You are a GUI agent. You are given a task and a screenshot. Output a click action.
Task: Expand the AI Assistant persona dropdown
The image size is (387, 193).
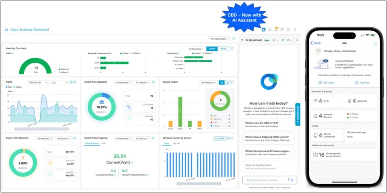tap(276, 40)
